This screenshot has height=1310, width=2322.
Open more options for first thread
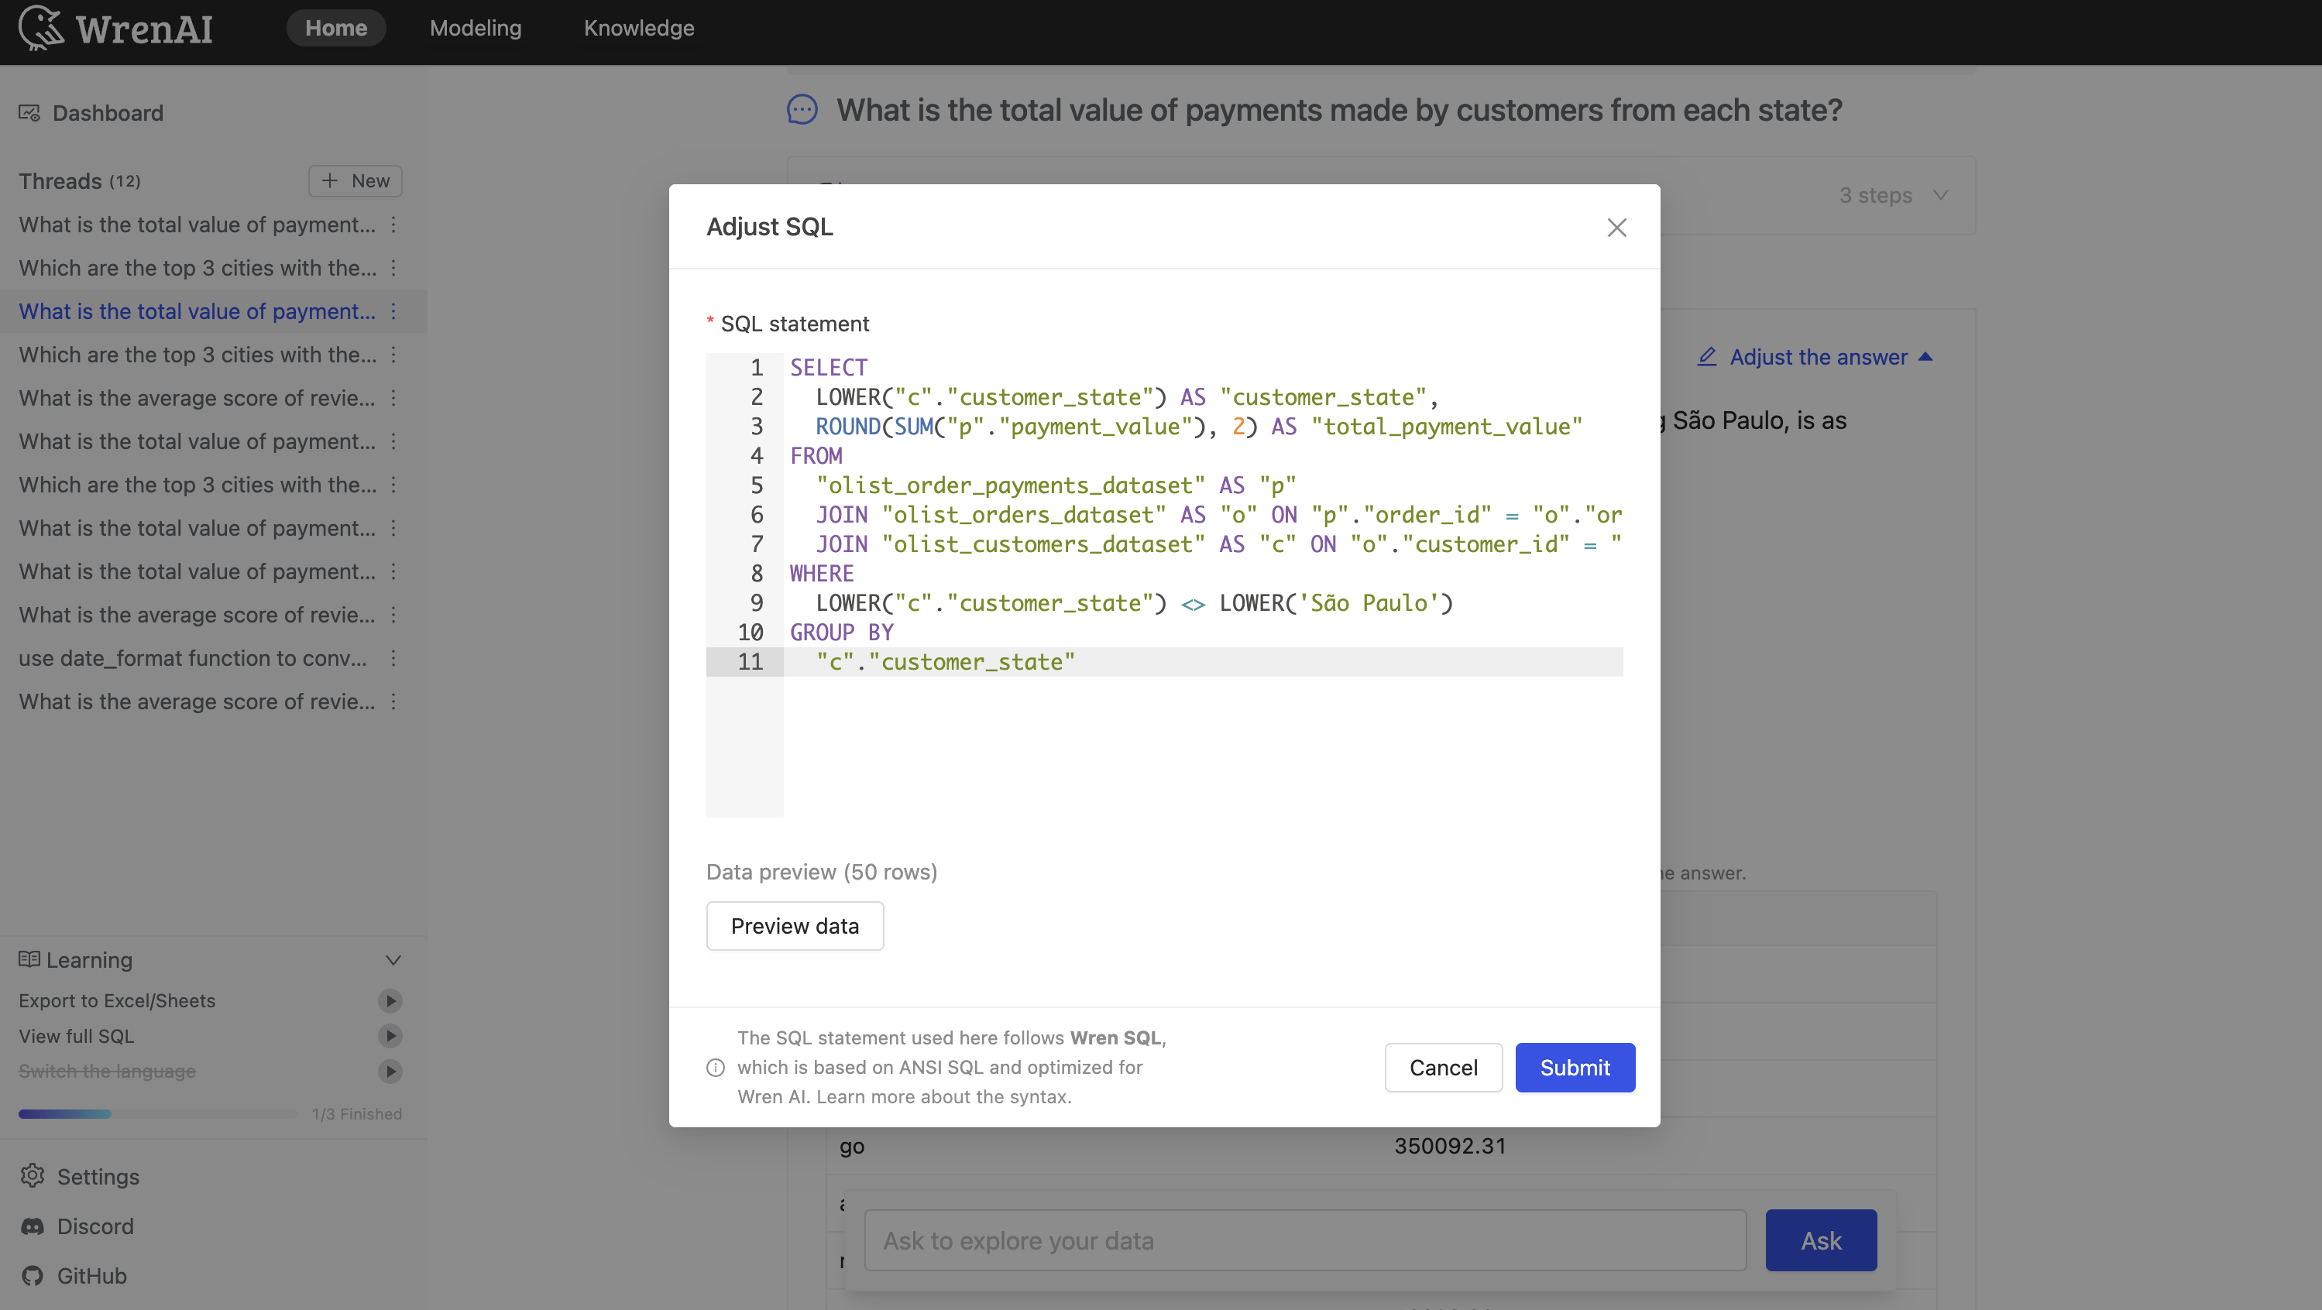pyautogui.click(x=393, y=225)
